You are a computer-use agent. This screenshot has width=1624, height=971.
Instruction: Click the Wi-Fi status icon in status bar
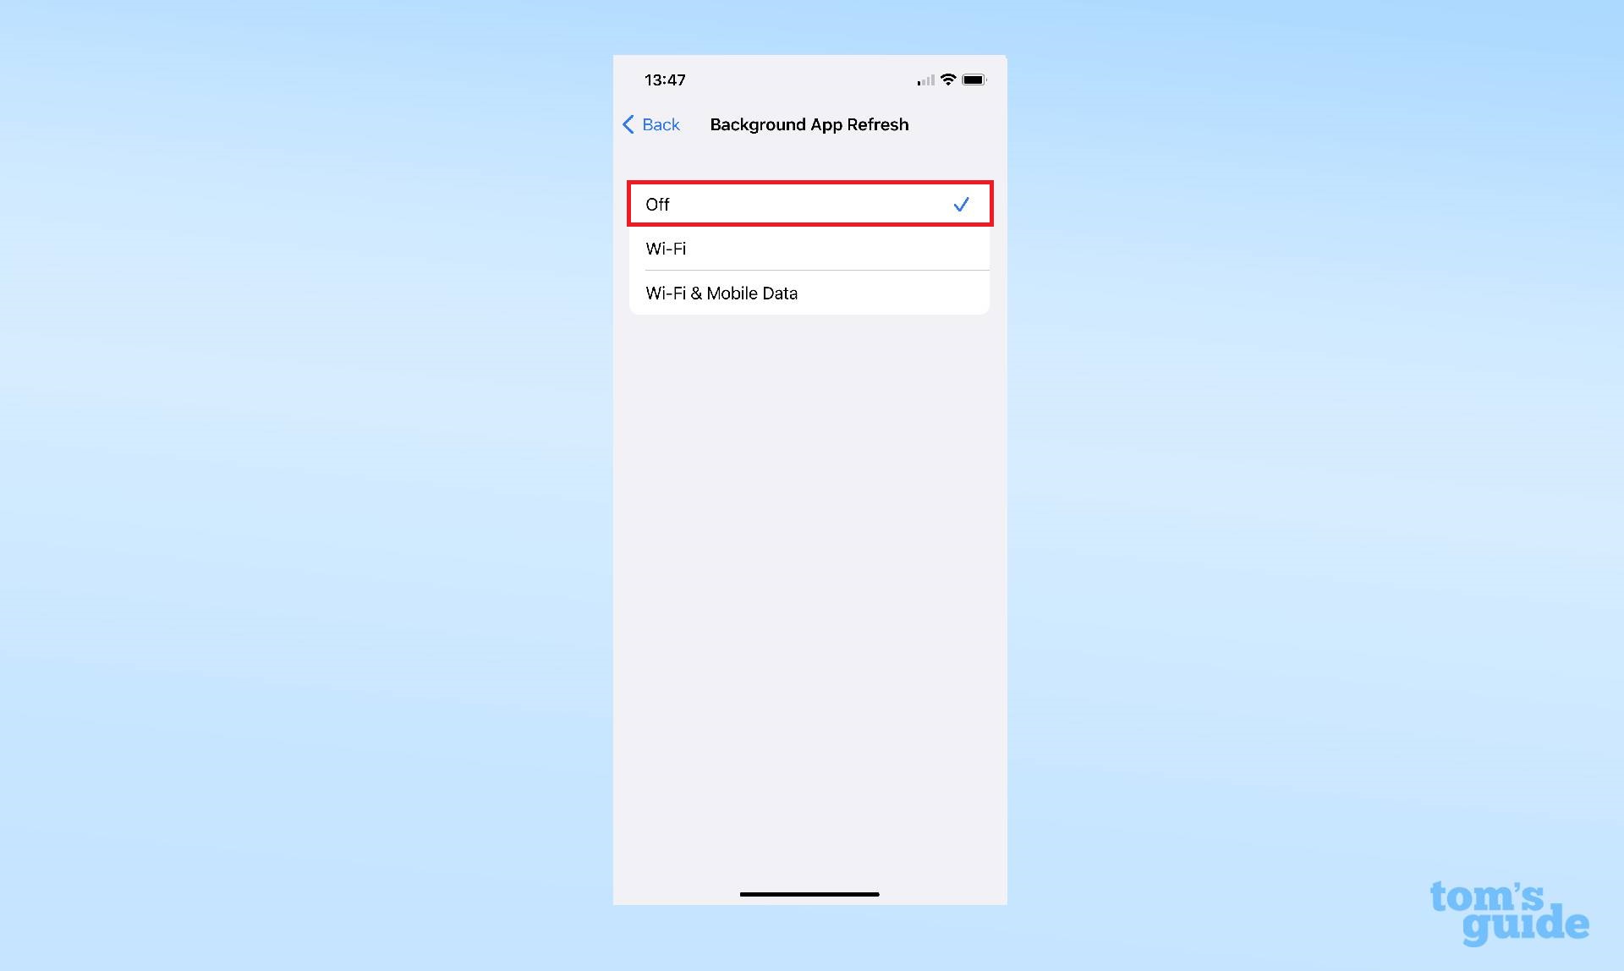[x=948, y=80]
